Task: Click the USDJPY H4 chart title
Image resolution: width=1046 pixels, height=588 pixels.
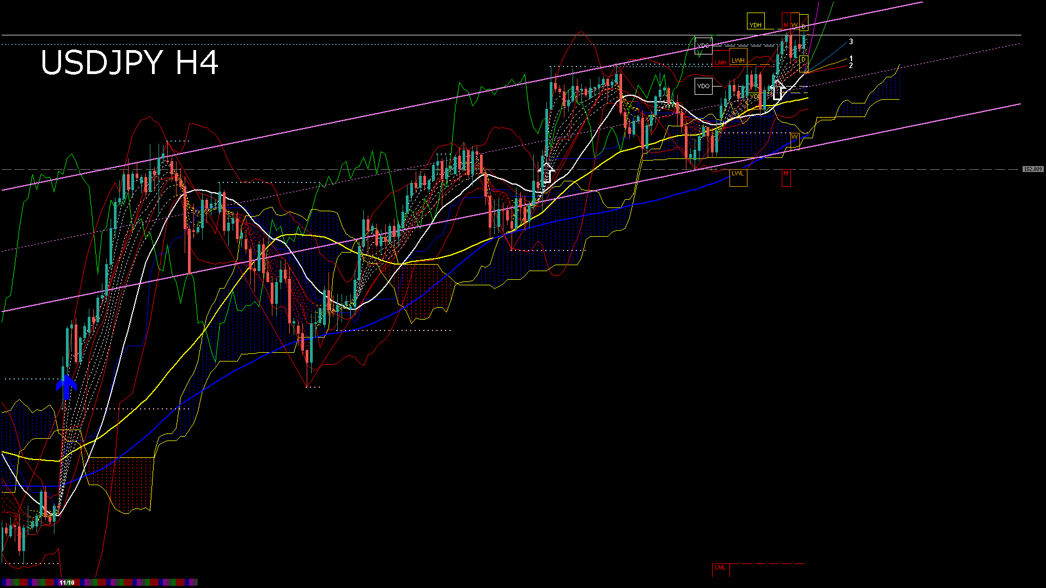Action: pyautogui.click(x=130, y=63)
